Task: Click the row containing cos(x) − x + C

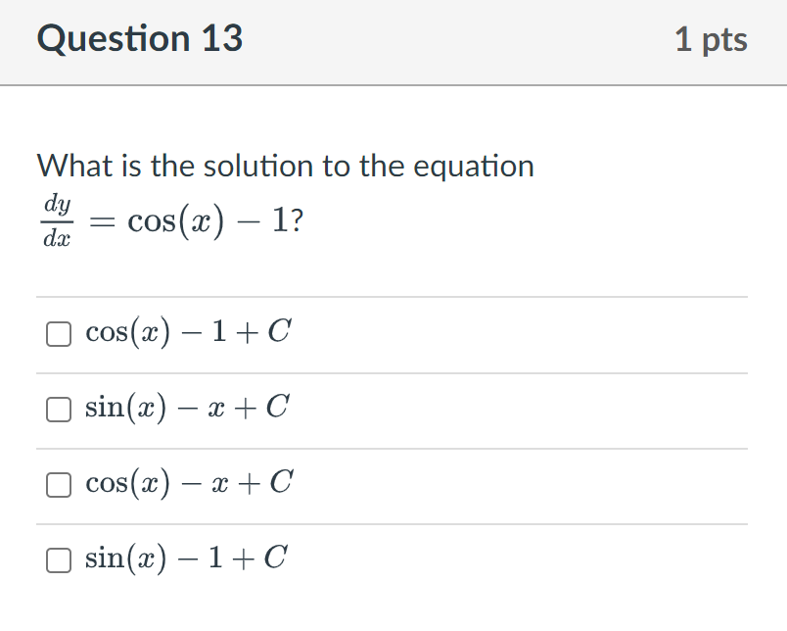Action: click(392, 484)
